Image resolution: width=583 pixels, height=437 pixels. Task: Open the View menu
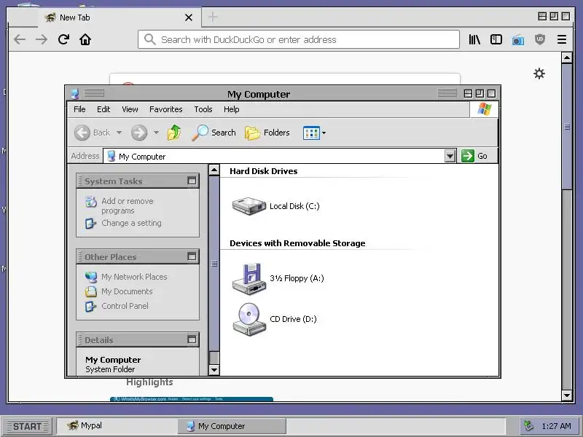pos(130,109)
